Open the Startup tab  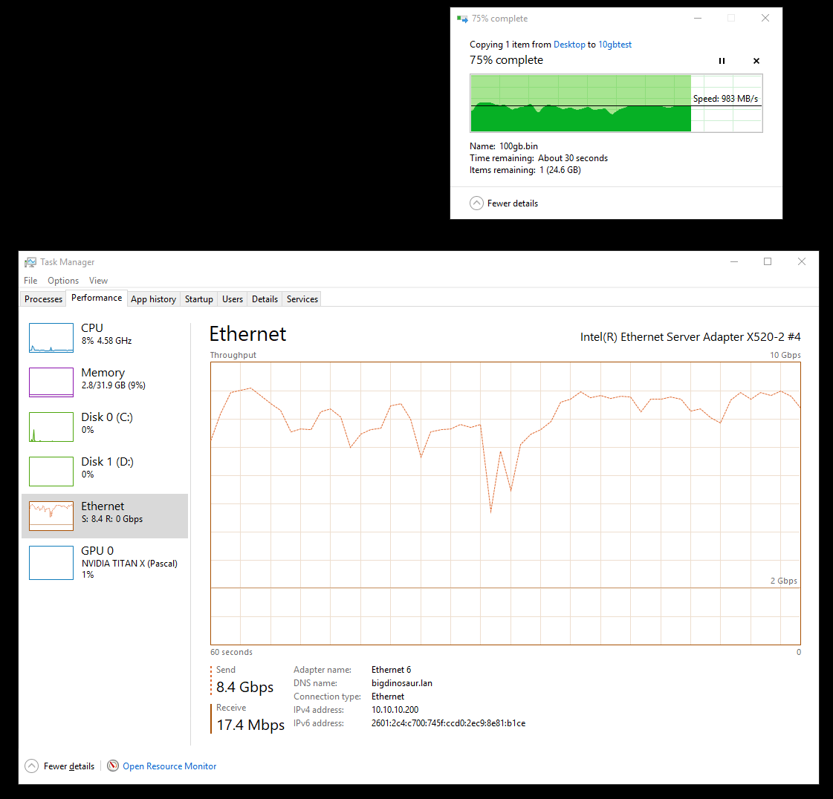199,299
